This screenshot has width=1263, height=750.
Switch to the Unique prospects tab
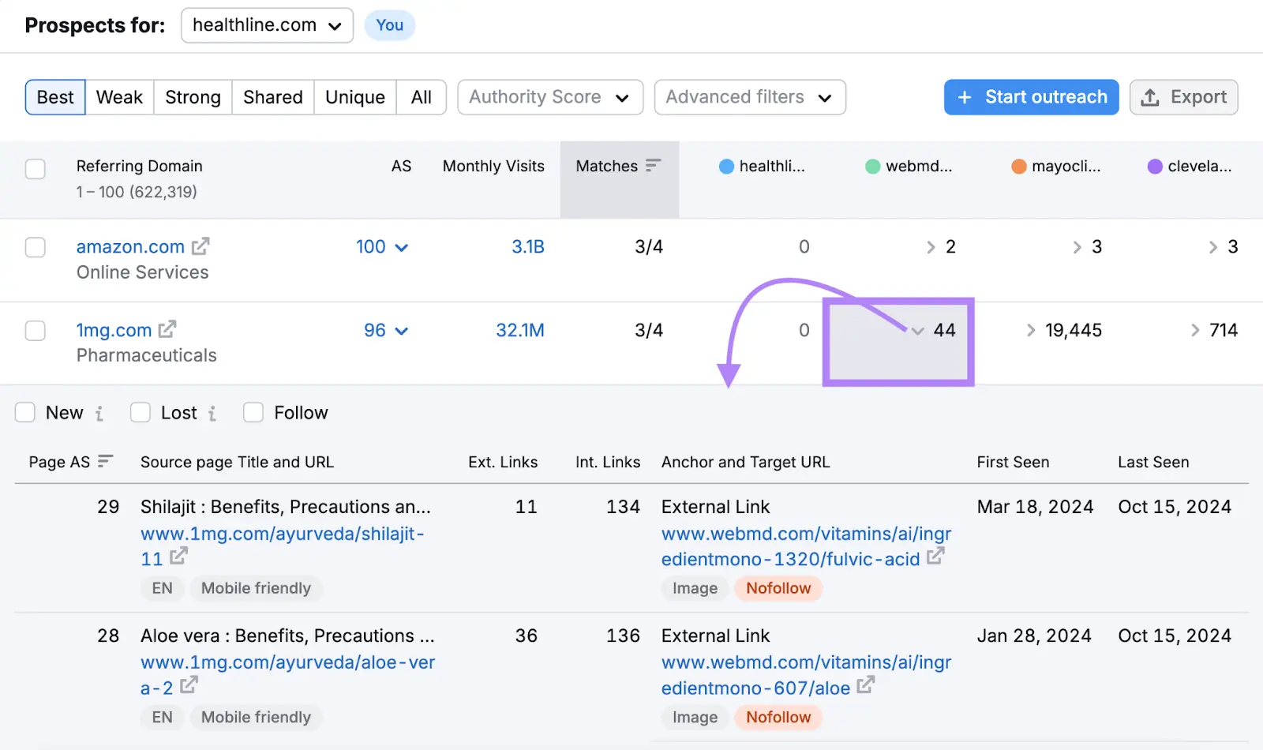pos(354,97)
